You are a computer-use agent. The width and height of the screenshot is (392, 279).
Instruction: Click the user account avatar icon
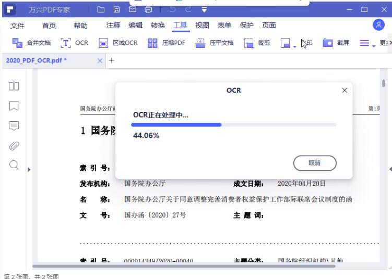(378, 25)
